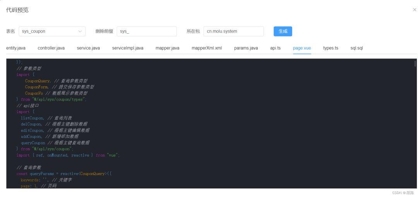This screenshot has width=418, height=197.
Task: Click the '// 参数类型' comment line
Action: 29,69
